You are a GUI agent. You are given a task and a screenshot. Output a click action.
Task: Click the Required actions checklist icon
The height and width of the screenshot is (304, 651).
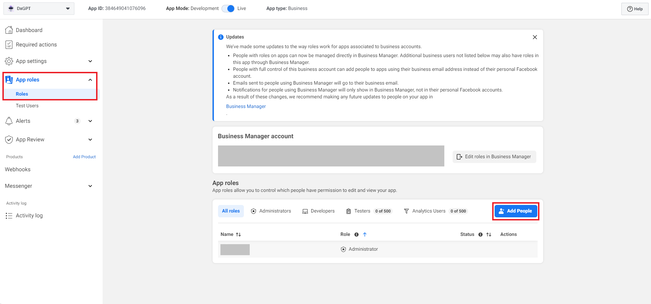(x=9, y=45)
